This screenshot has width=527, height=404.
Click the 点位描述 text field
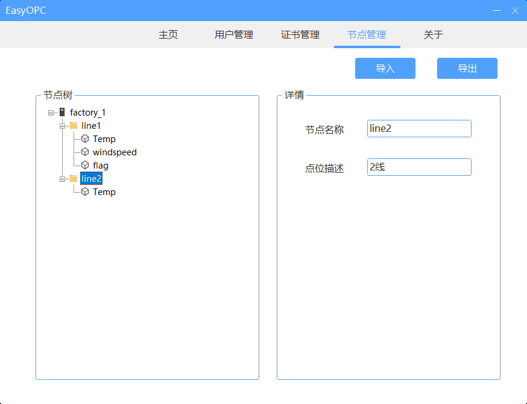(x=418, y=167)
